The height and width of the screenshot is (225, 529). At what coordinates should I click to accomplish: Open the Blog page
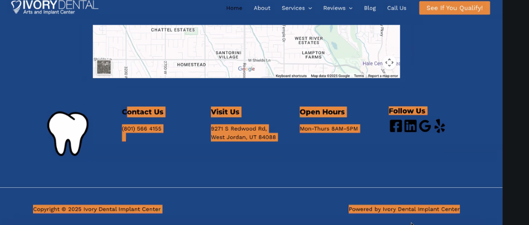pyautogui.click(x=370, y=8)
